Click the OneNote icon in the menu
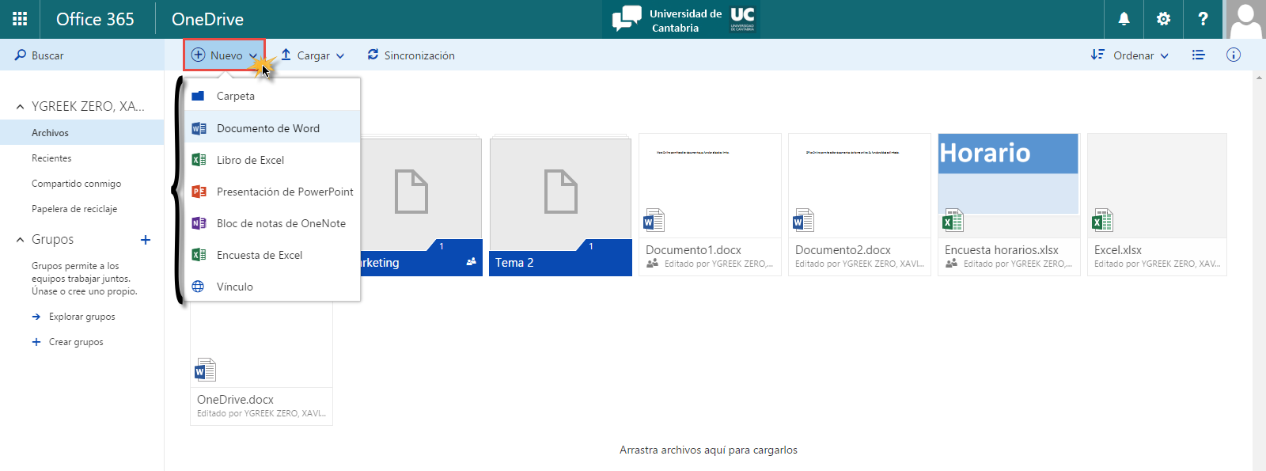Image resolution: width=1266 pixels, height=471 pixels. [199, 223]
